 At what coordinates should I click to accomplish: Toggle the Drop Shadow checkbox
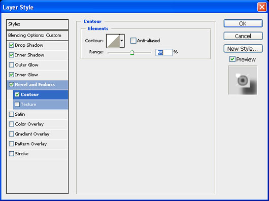[x=11, y=45]
